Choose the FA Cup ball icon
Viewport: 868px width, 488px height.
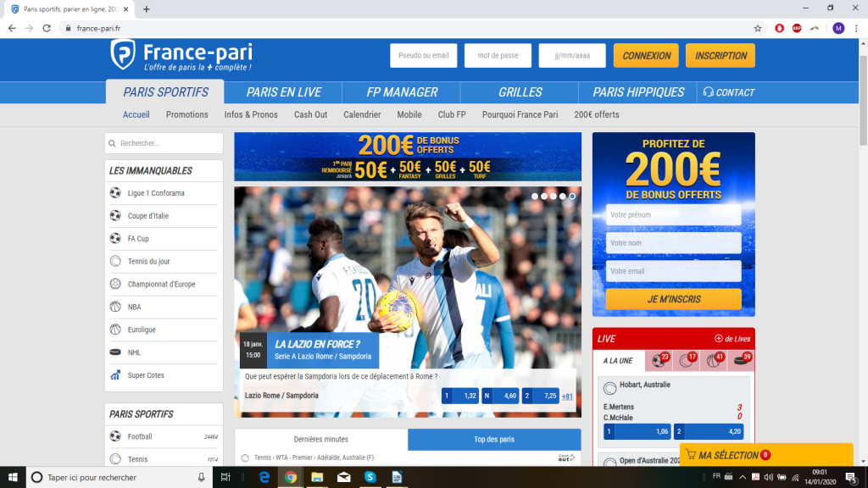(x=115, y=238)
